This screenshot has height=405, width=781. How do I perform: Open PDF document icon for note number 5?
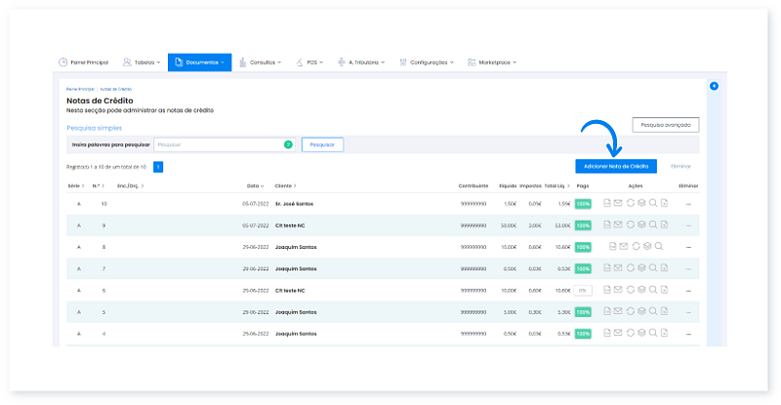(x=606, y=311)
